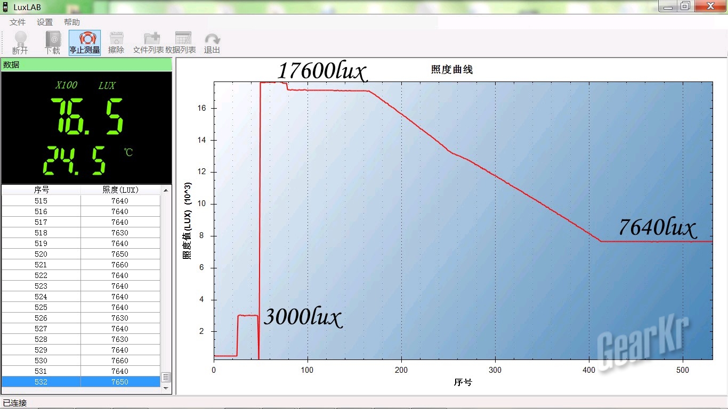Open the 设置 menu
728x409 pixels.
coord(45,22)
